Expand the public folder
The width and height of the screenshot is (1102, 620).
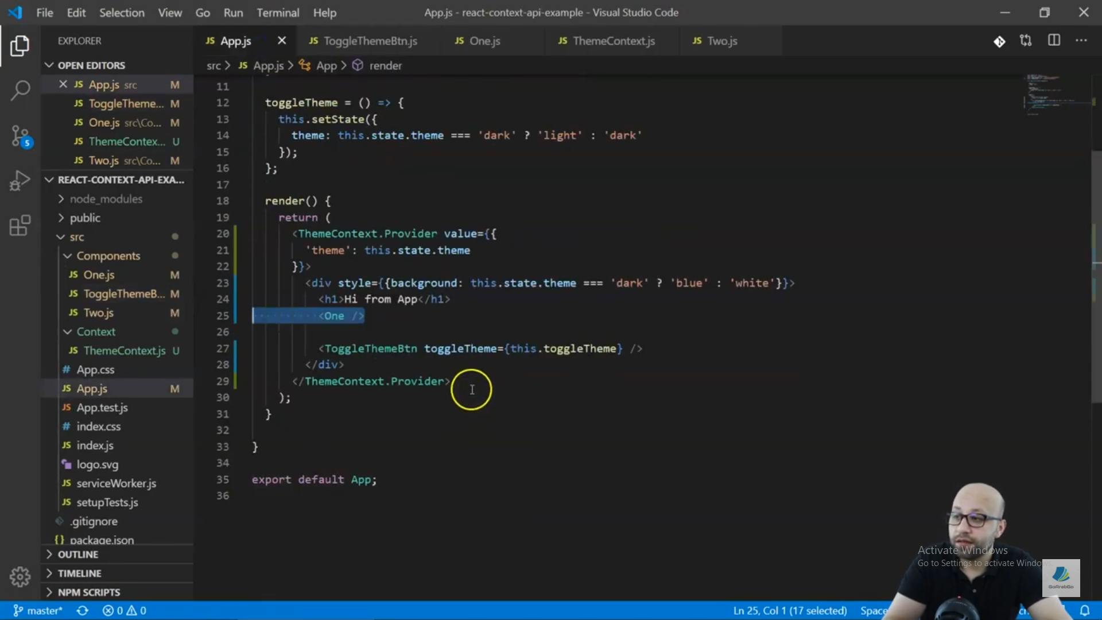117,218
